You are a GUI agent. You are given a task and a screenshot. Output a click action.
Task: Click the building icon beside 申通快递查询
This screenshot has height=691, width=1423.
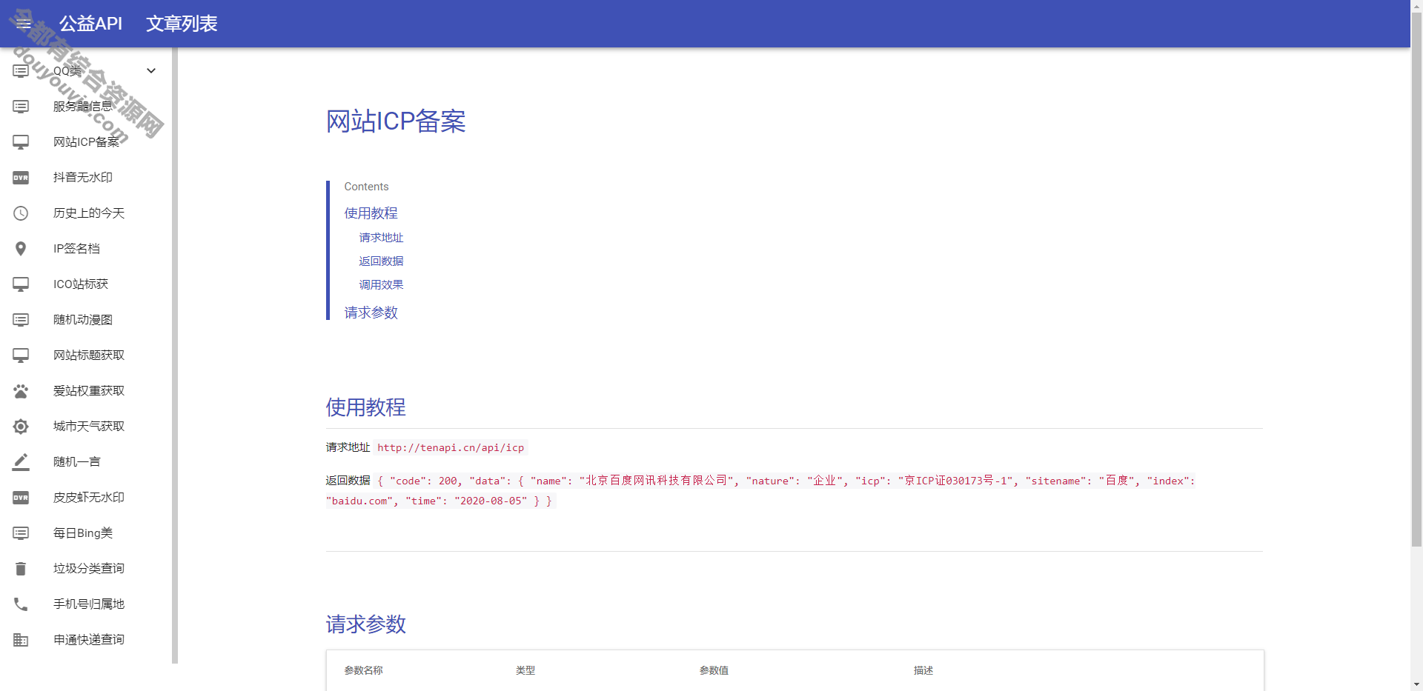[21, 640]
